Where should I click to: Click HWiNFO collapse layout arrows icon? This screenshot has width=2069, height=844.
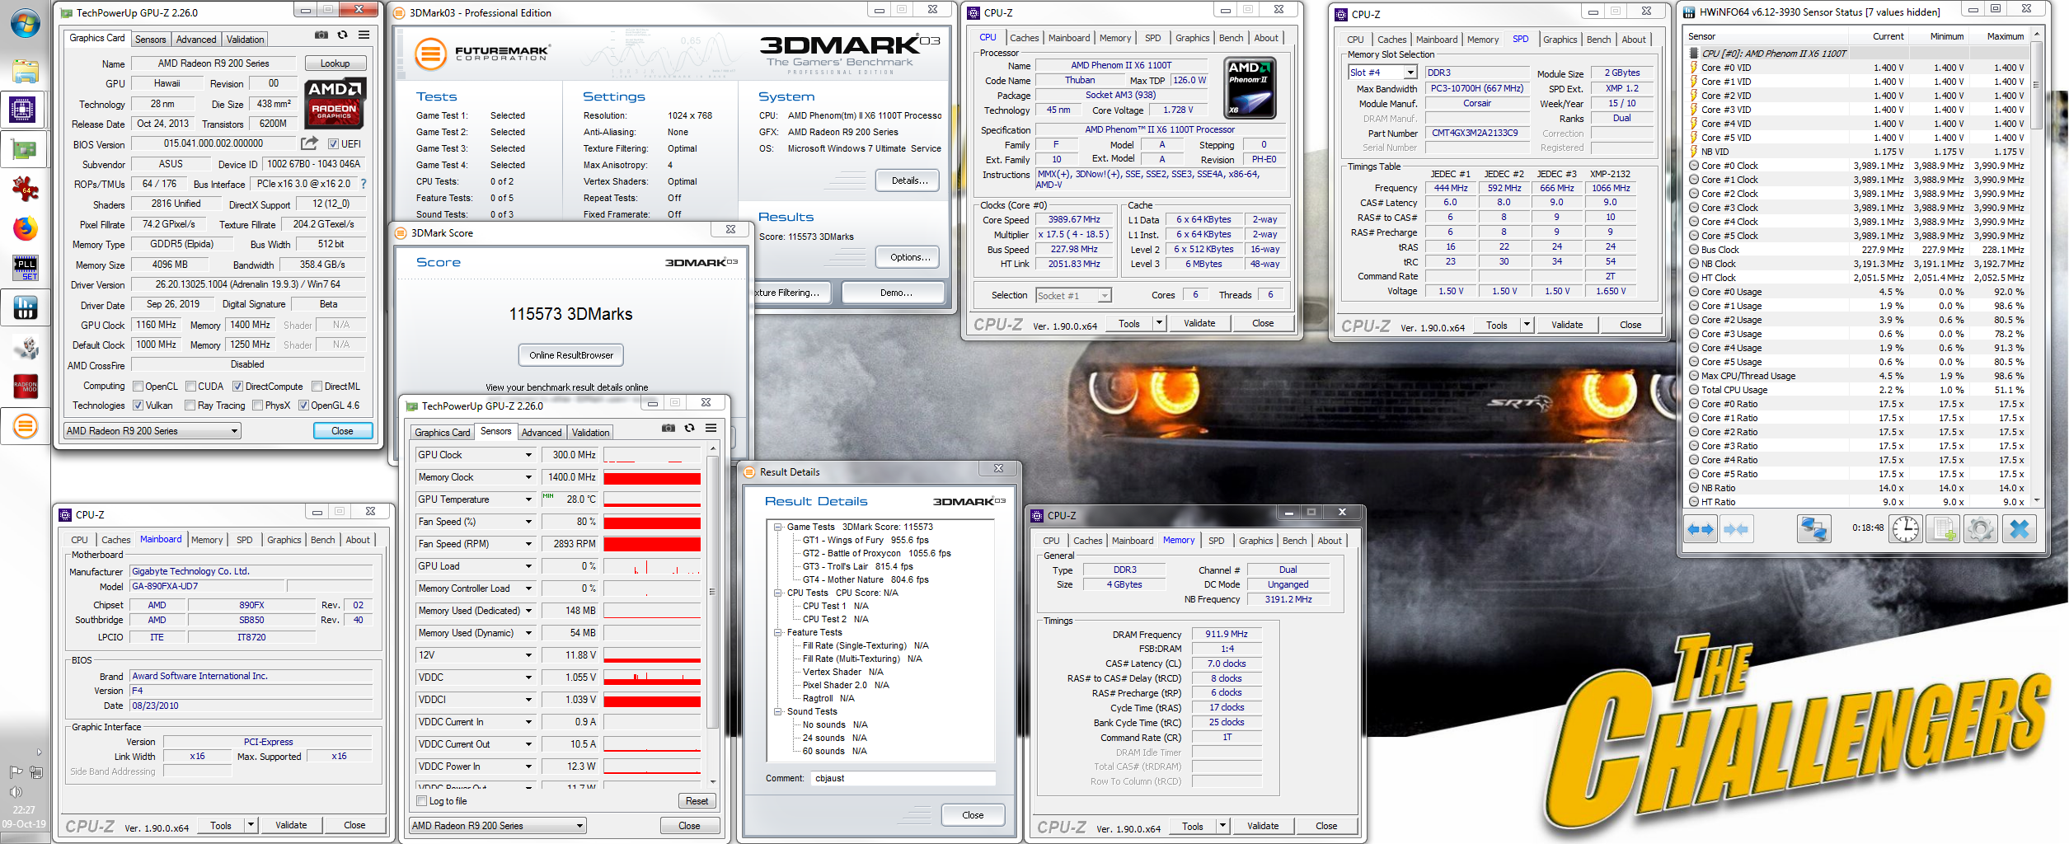[1736, 529]
